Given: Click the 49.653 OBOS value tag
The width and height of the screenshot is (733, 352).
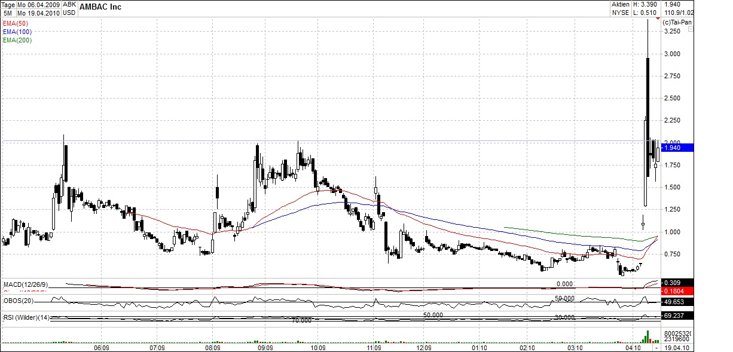Looking at the screenshot, I should pos(677,303).
